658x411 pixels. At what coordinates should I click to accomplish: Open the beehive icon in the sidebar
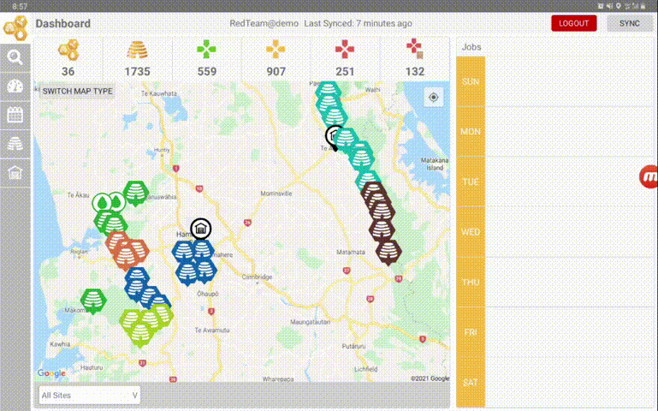click(15, 144)
